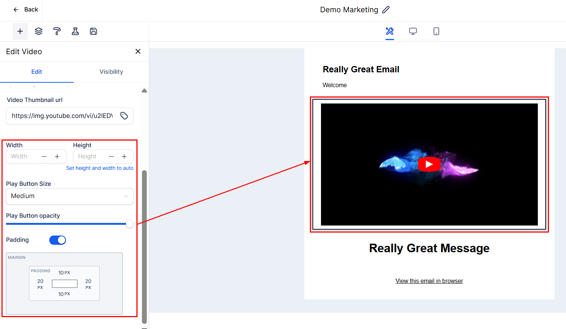566x329 pixels.
Task: Go Back using the Back button
Action: (26, 10)
